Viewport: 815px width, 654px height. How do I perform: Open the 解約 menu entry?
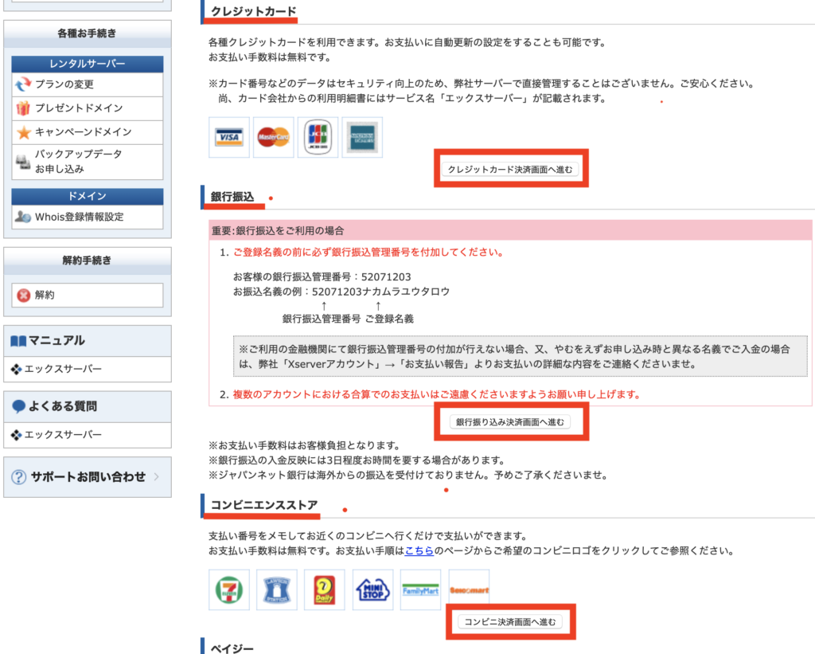click(x=88, y=295)
